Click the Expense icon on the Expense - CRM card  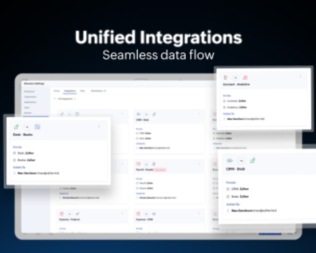(x=138, y=214)
